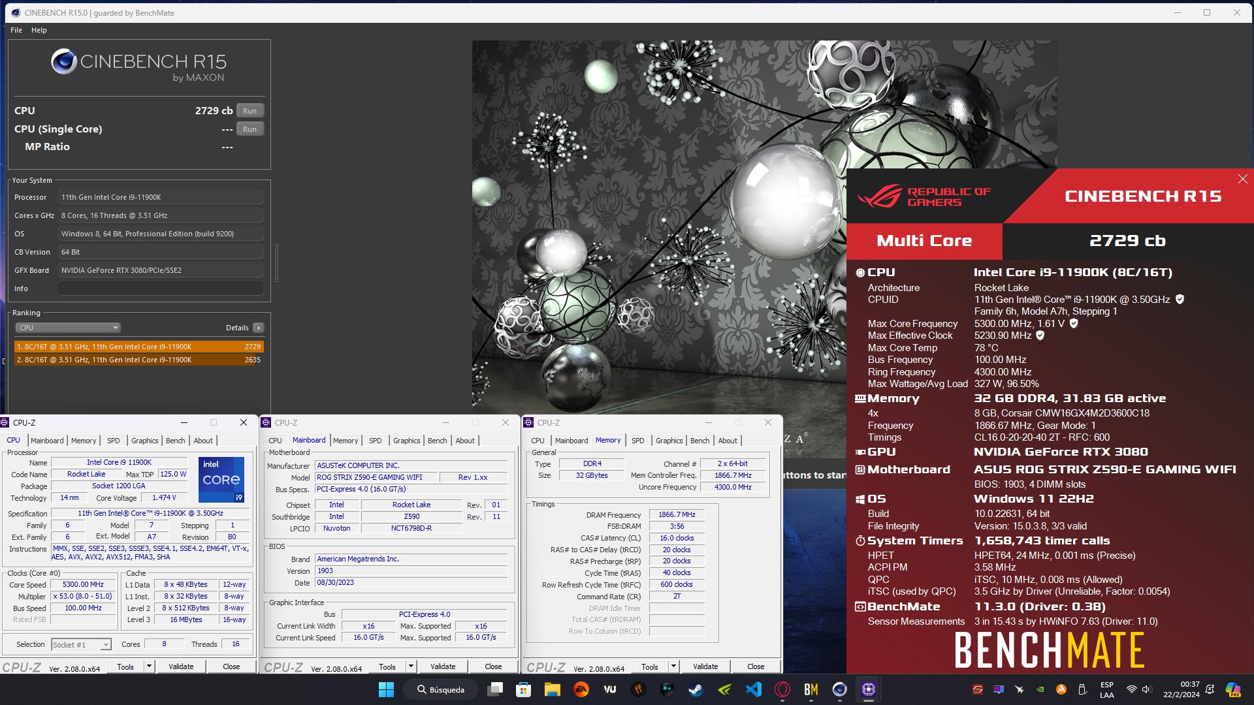The image size is (1254, 705).
Task: Open Opera GX from the taskbar
Action: tap(782, 689)
